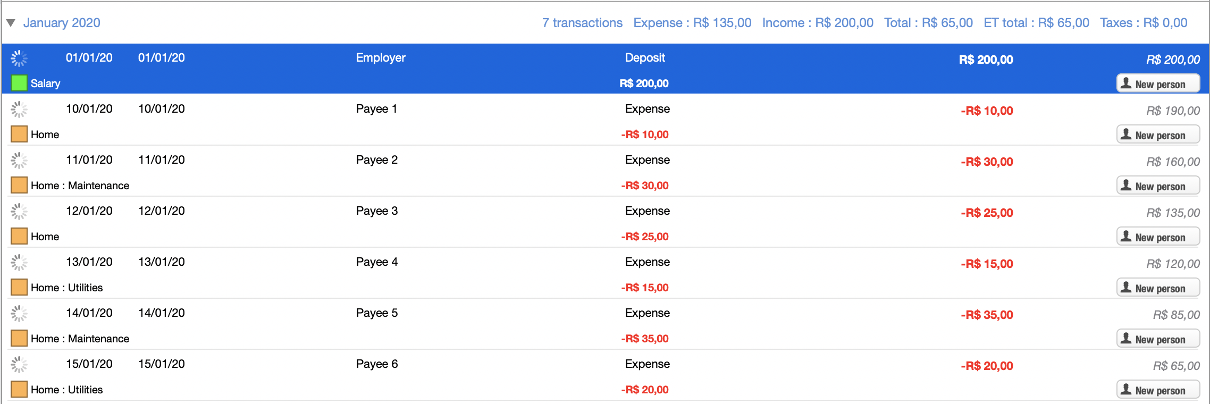
Task: Click the 7 transactions summary text
Action: tap(582, 23)
